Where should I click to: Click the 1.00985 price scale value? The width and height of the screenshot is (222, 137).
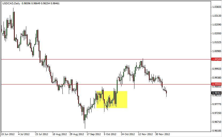click(x=217, y=51)
